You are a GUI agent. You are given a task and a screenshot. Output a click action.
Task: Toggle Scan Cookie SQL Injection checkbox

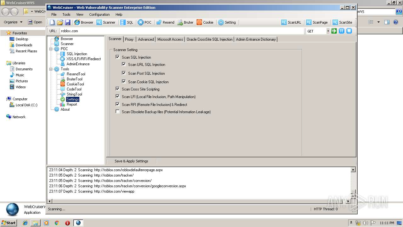[x=124, y=82]
